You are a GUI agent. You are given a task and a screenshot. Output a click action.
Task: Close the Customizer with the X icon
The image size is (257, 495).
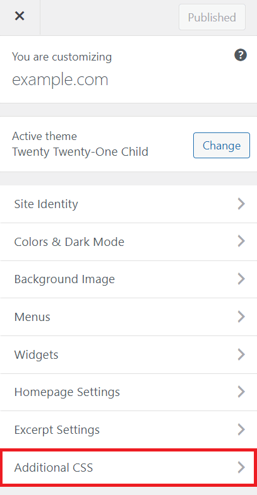point(20,16)
